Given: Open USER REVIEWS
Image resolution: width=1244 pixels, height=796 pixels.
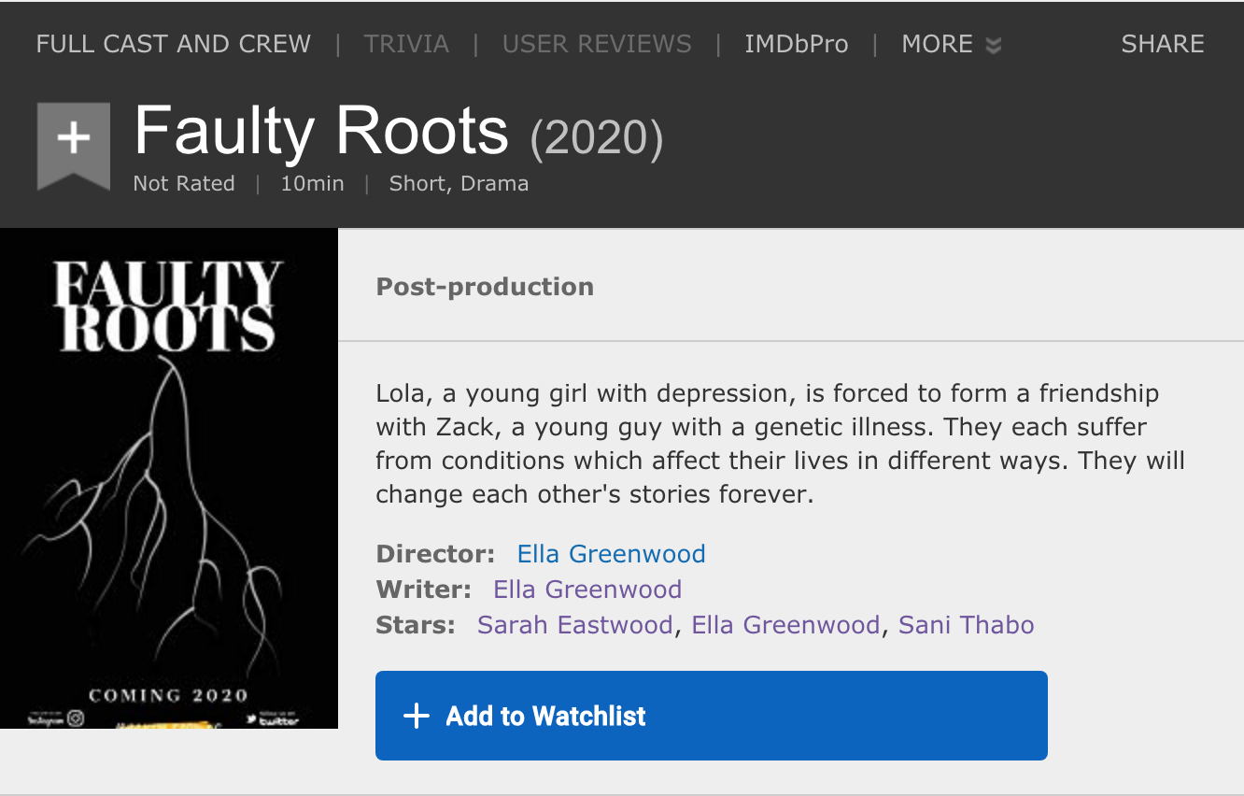Looking at the screenshot, I should [597, 44].
